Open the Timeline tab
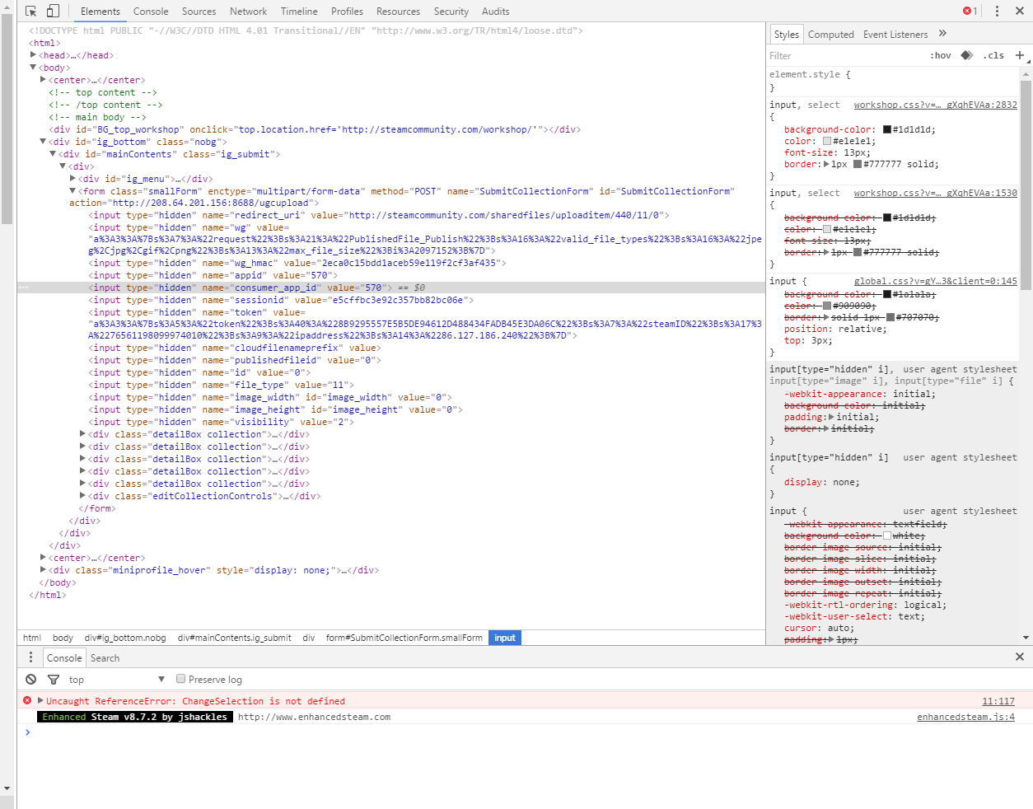Image resolution: width=1033 pixels, height=809 pixels. pyautogui.click(x=299, y=12)
